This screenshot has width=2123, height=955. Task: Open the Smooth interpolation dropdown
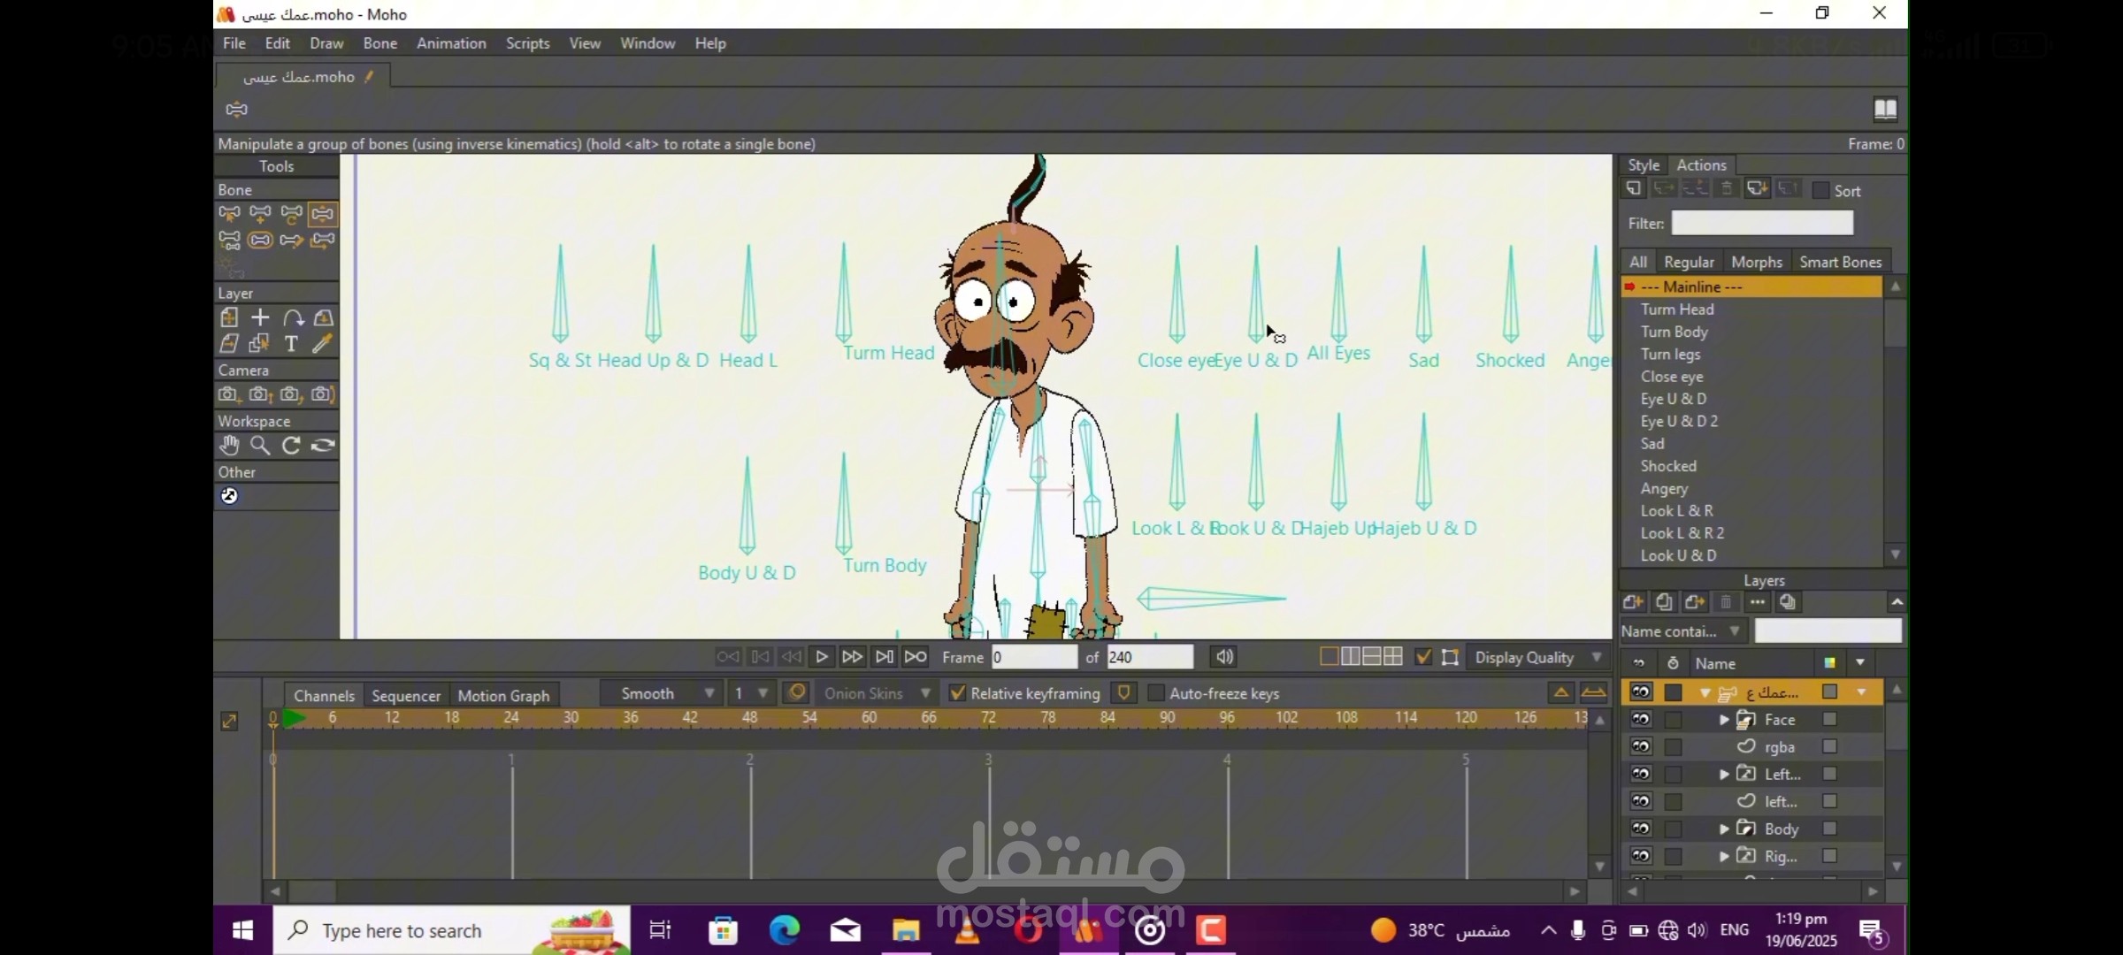pyautogui.click(x=659, y=693)
